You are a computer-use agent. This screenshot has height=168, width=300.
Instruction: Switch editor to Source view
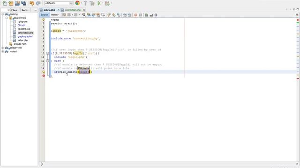[44, 15]
